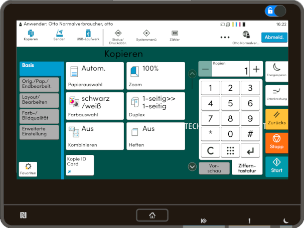Select the Farb-/Bildqualität tab
The image size is (304, 228).
(x=40, y=116)
